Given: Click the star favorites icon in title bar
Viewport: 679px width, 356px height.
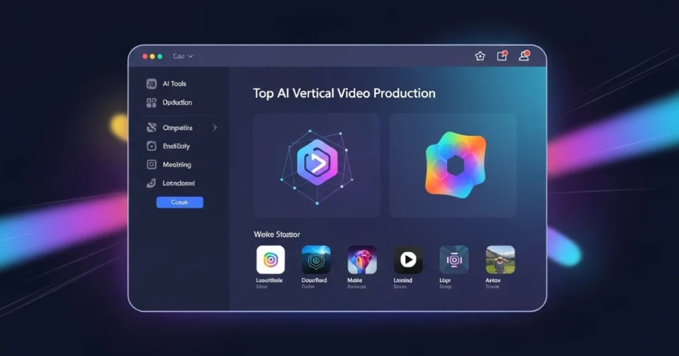Looking at the screenshot, I should coord(480,56).
